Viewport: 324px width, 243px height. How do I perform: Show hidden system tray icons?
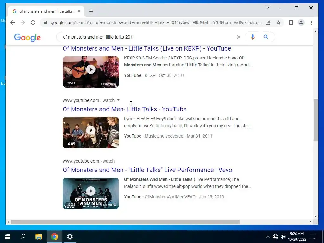point(268,237)
